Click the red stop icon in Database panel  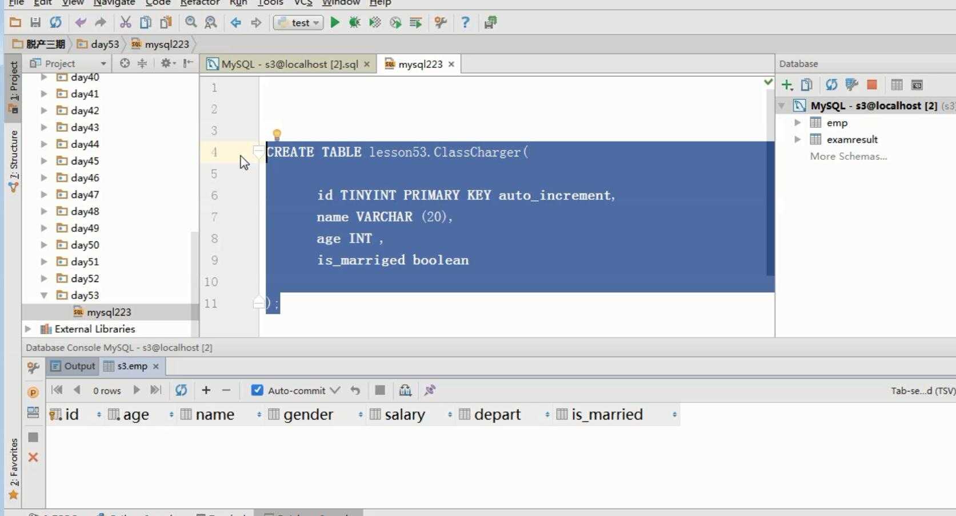tap(872, 85)
